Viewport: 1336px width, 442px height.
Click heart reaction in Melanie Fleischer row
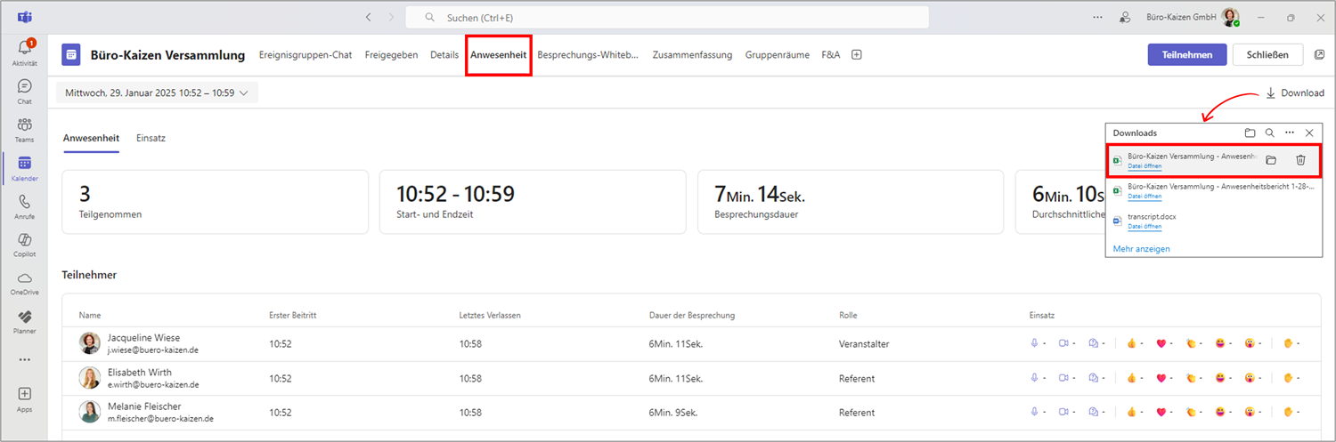(x=1161, y=412)
